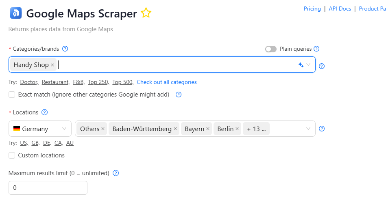Click the Maximum results limit input field
386x200 pixels.
[48, 188]
